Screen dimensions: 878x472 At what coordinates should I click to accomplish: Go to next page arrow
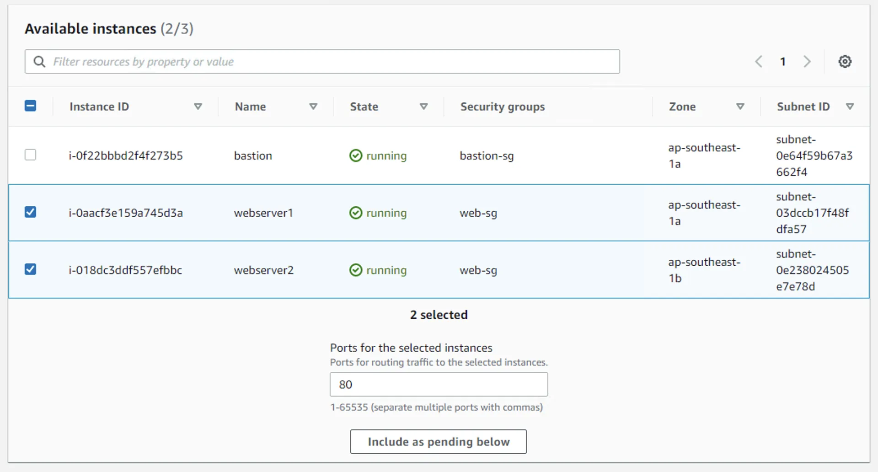point(807,61)
